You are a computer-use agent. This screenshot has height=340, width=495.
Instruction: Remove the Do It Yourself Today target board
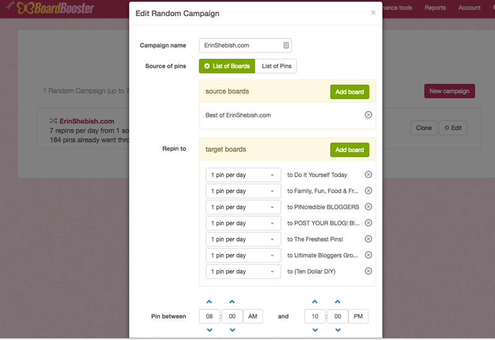pos(368,175)
